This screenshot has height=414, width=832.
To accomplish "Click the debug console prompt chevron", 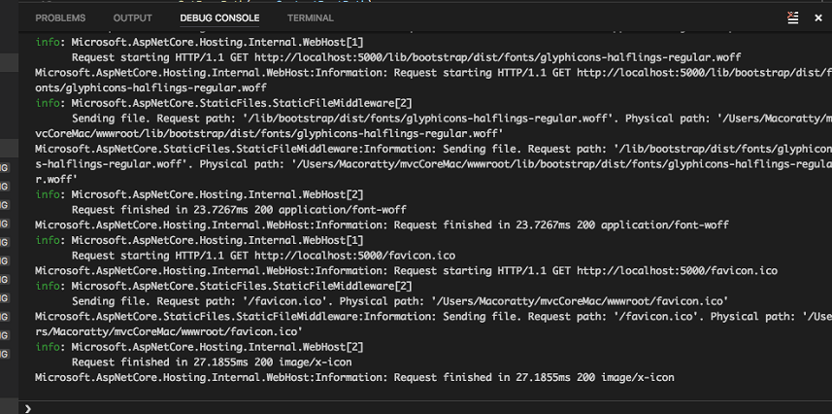I will pyautogui.click(x=27, y=408).
